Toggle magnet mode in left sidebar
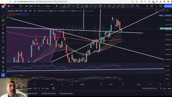Viewport: 172px width, 97px height. (3, 58)
